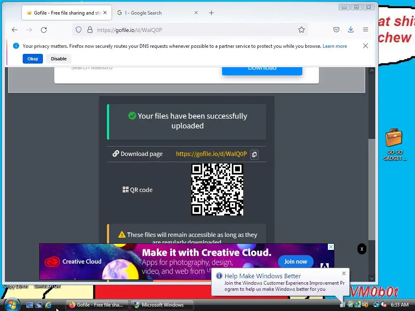This screenshot has width=415, height=311.
Task: Open the Firefox downloads panel
Action: tap(351, 30)
